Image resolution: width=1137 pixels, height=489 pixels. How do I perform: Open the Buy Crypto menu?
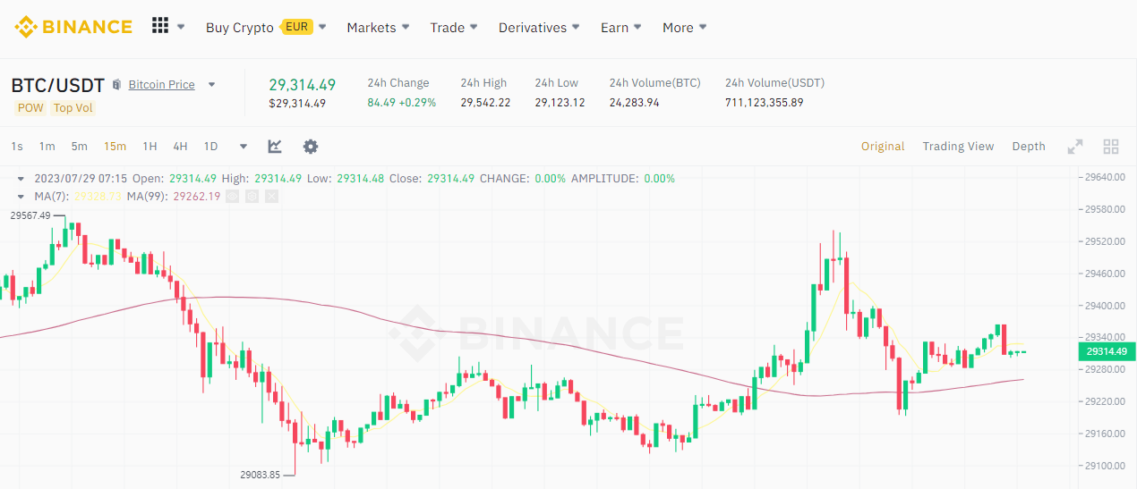tap(240, 28)
